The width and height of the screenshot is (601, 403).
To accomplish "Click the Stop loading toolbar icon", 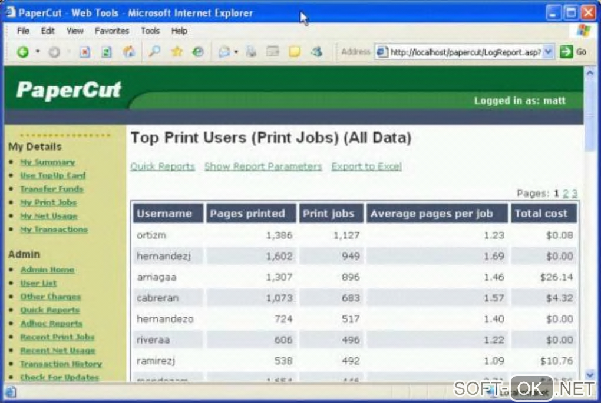I will click(x=85, y=52).
